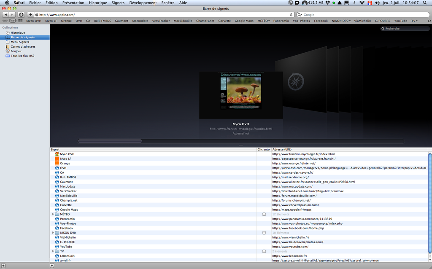Viewport: 432px width, 269px height.
Task: Open the Reading List glasses icon
Action: (x=5, y=21)
